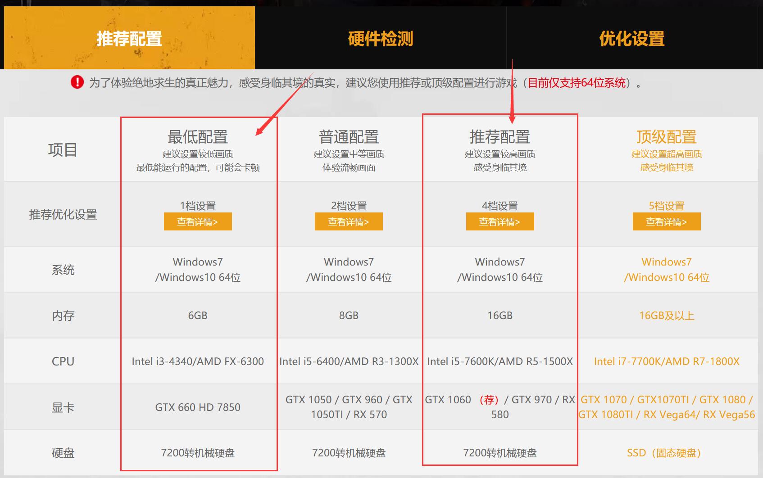This screenshot has height=478, width=763.
Task: Click 查看详情 under 2档设置
Action: pos(349,221)
